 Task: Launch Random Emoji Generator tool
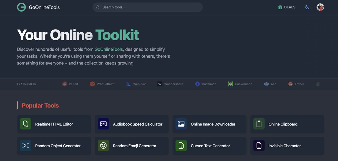tap(132, 146)
